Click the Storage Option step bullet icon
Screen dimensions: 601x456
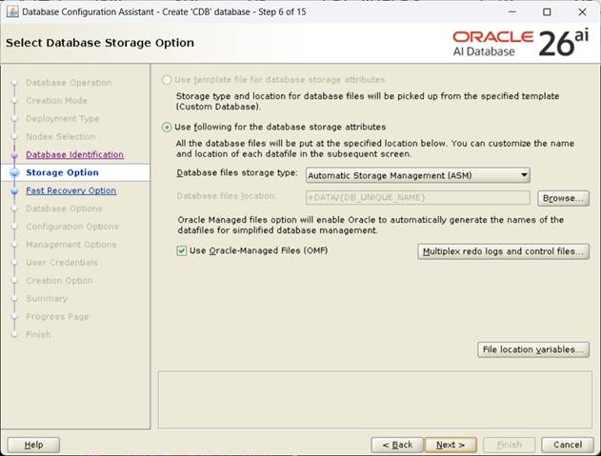click(14, 173)
